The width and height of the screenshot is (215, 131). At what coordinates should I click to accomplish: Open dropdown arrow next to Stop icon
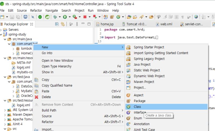(89, 17)
